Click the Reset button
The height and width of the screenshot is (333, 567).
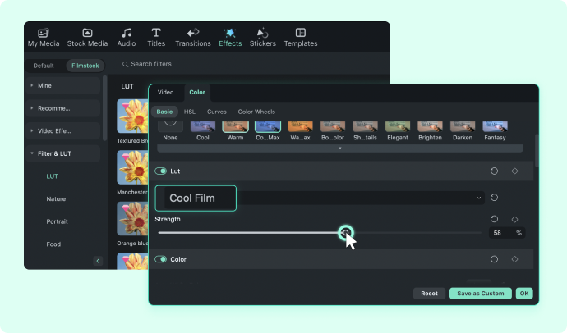pos(429,294)
